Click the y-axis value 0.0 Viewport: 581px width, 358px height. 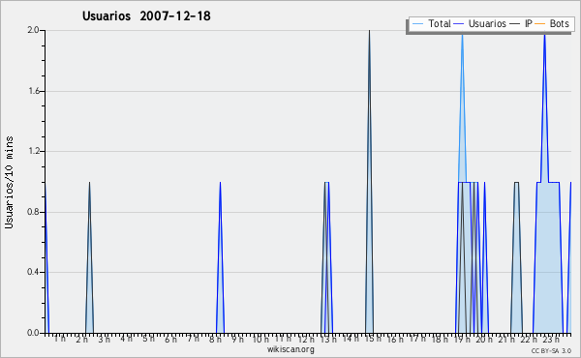[33, 333]
